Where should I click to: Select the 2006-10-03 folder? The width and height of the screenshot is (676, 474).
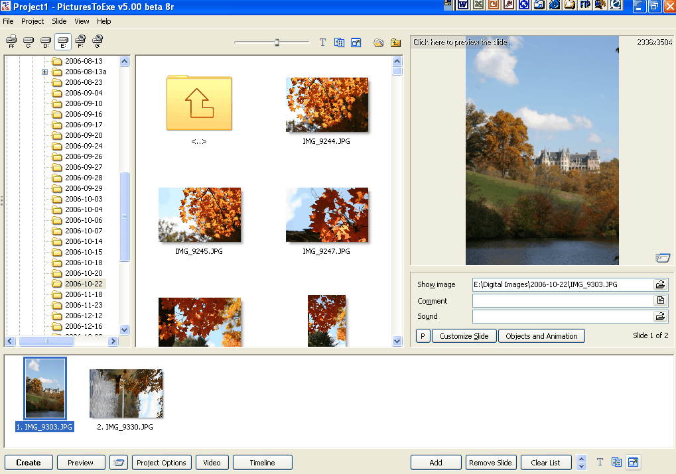point(84,199)
